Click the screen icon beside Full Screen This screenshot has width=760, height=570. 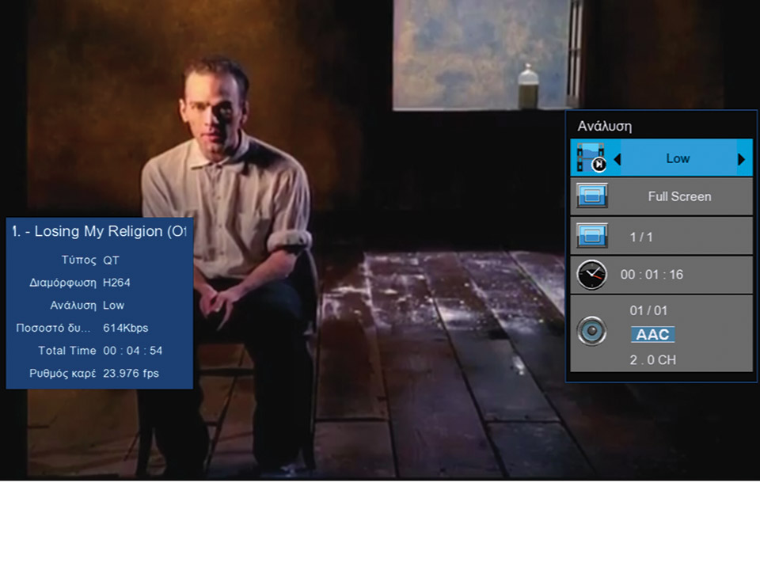click(592, 196)
